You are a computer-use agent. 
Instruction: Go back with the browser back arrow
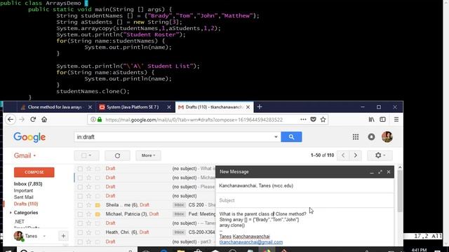coord(11,120)
